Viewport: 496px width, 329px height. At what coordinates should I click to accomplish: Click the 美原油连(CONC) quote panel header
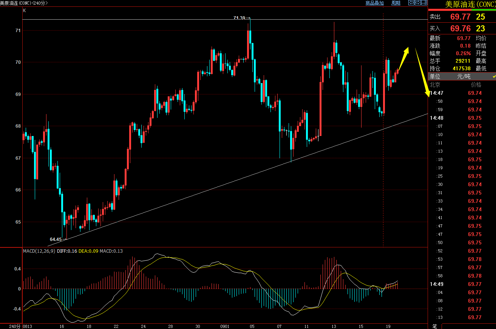[470, 5]
